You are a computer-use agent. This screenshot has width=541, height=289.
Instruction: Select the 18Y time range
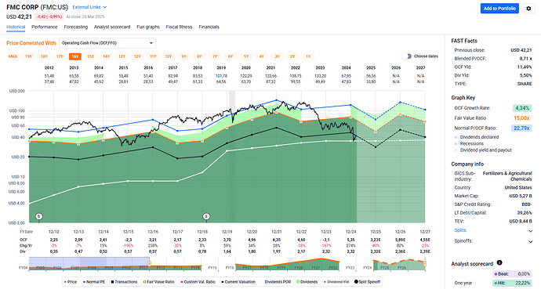point(44,56)
